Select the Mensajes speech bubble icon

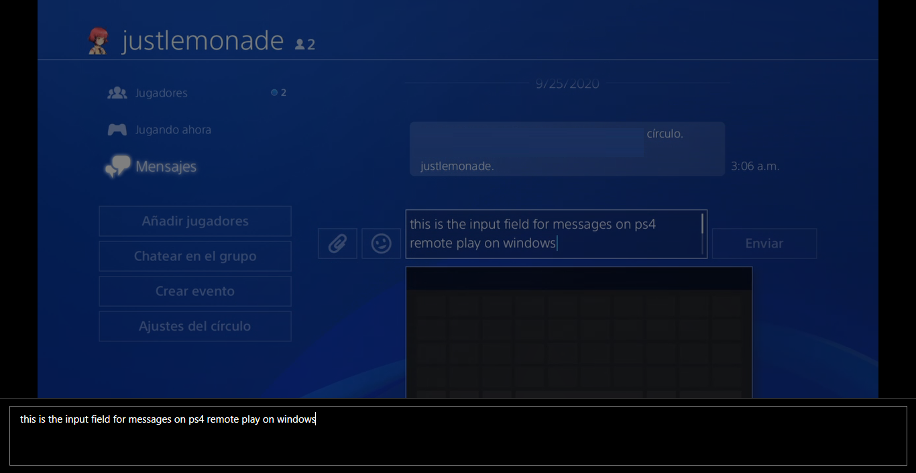coord(118,166)
